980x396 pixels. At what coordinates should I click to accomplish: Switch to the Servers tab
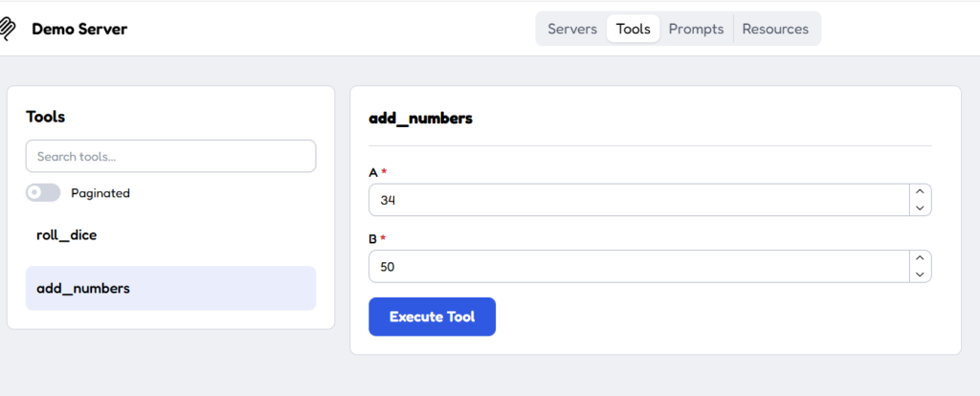click(x=572, y=29)
